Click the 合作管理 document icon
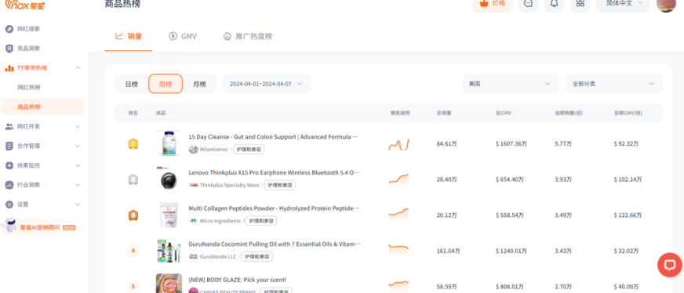 [x=9, y=146]
